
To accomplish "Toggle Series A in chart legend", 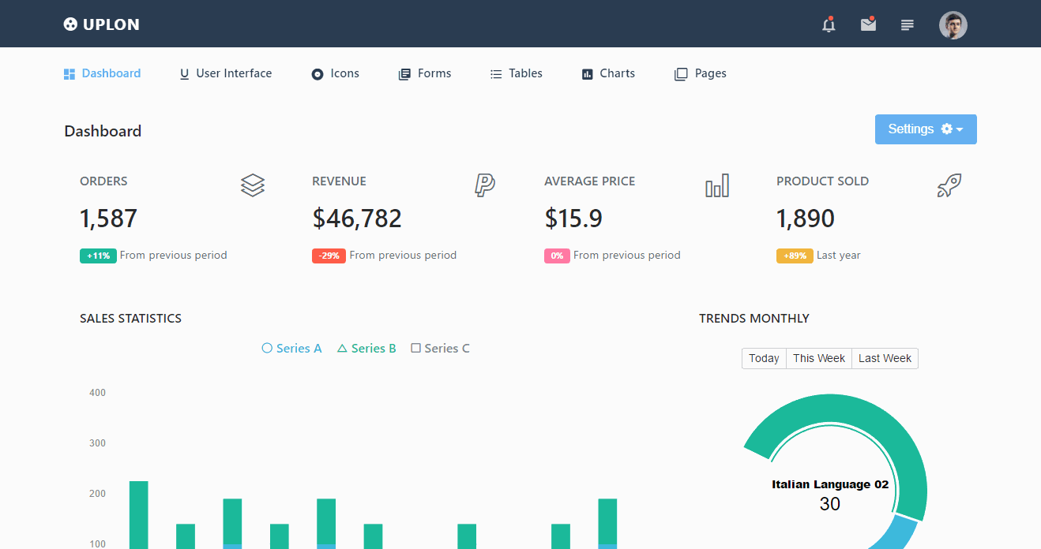I will click(x=291, y=349).
